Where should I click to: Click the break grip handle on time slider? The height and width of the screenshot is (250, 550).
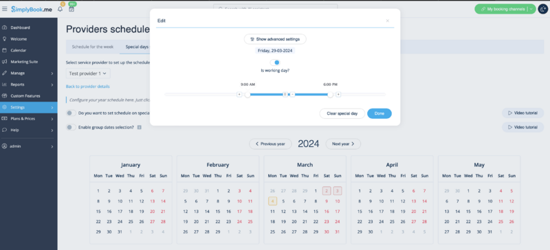[x=285, y=94]
